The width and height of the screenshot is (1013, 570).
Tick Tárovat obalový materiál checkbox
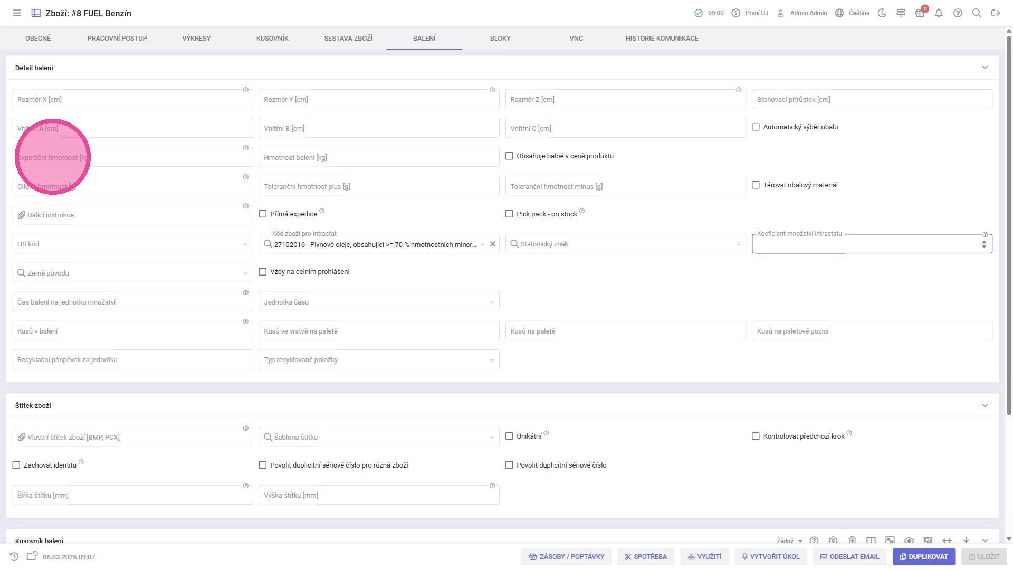pyautogui.click(x=756, y=185)
